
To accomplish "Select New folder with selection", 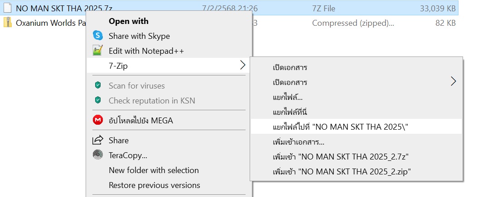I will (154, 170).
